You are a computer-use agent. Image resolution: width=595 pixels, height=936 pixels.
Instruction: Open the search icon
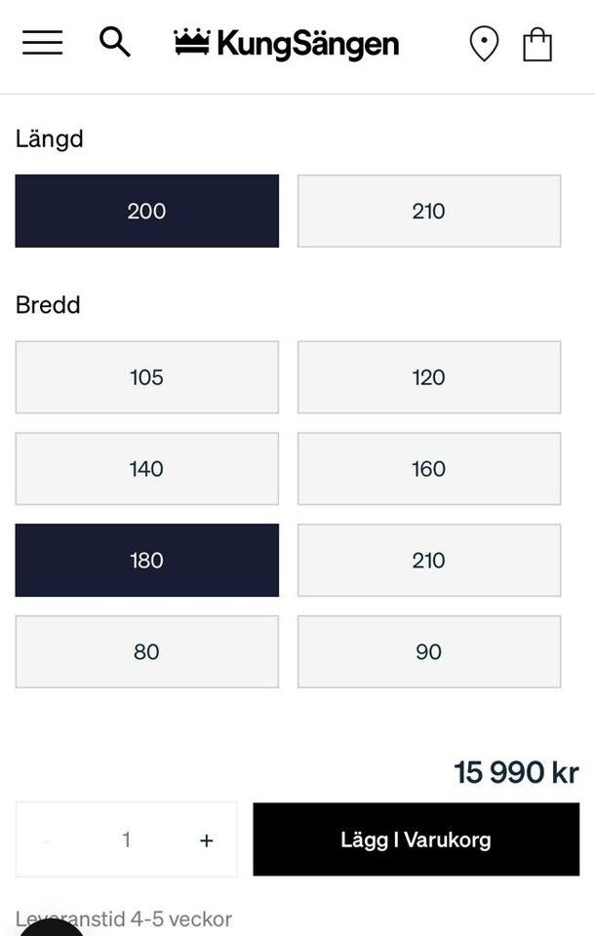pos(114,43)
